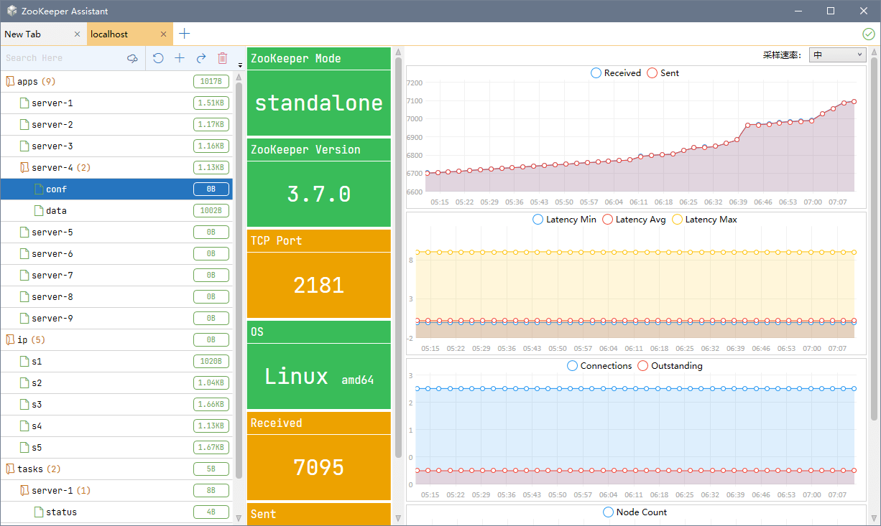
Task: Select the s3 node under ip
Action: tap(37, 405)
